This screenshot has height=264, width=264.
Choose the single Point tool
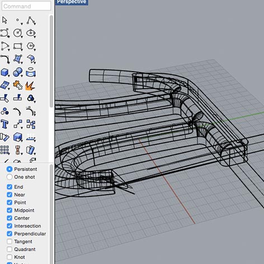click(18, 20)
